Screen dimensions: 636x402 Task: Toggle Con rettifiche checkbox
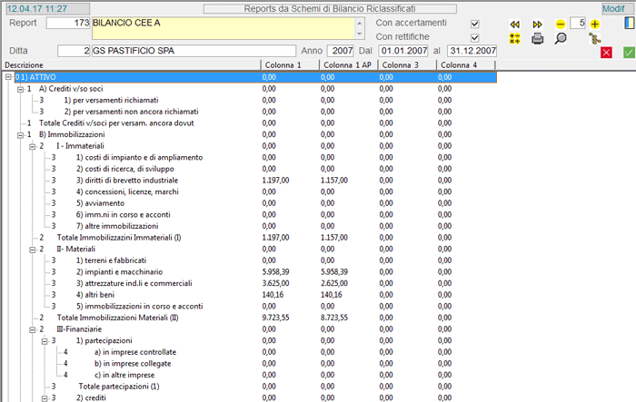coord(474,38)
